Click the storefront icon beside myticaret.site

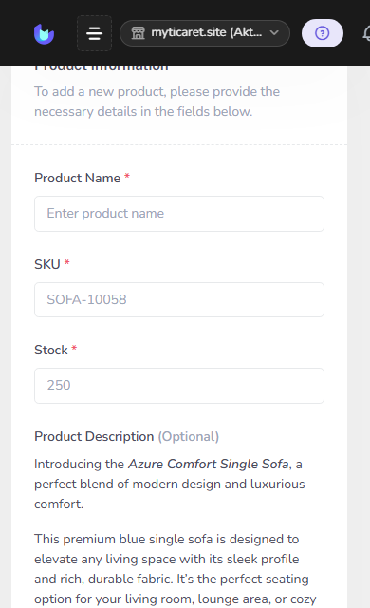click(x=138, y=33)
